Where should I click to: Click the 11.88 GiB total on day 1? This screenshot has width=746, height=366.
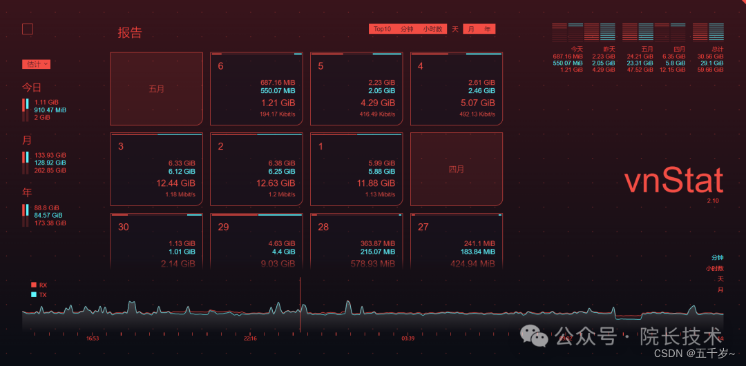coord(375,183)
